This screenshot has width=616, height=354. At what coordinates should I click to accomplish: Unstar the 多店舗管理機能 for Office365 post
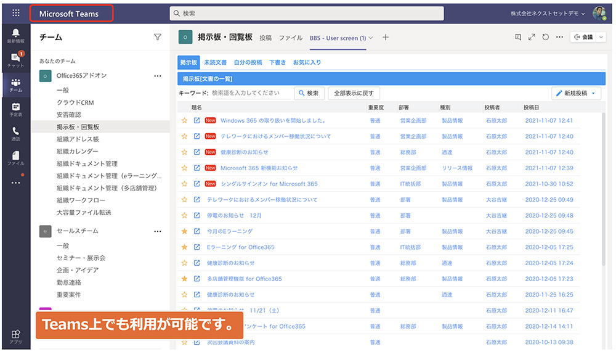(x=184, y=279)
